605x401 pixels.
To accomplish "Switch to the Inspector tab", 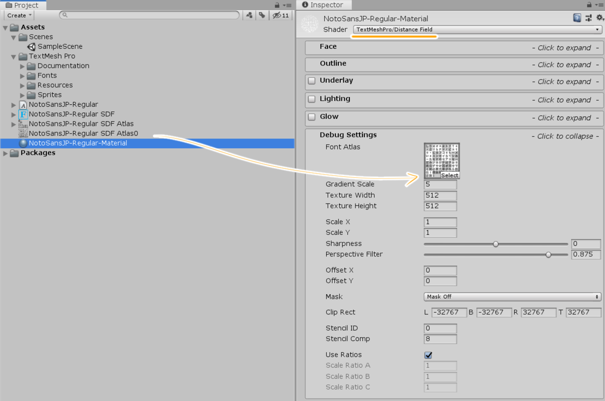I will click(323, 5).
